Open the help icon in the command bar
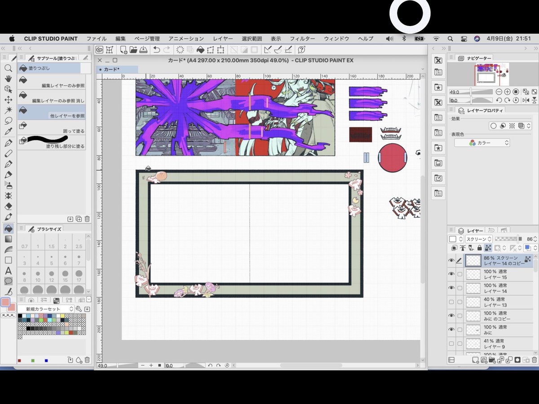The height and width of the screenshot is (404, 539). (302, 49)
